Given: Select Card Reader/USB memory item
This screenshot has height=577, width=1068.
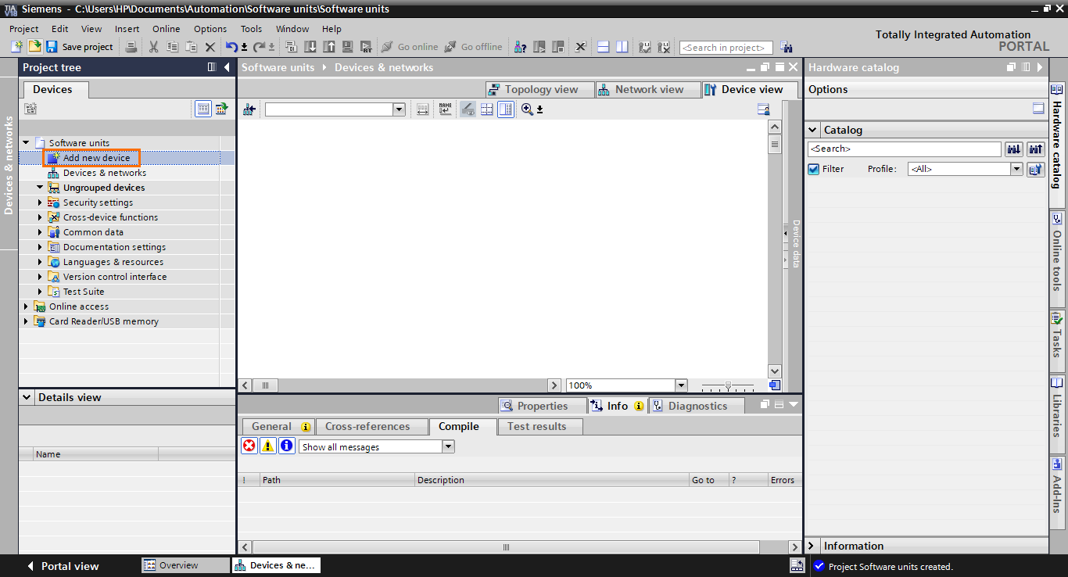Looking at the screenshot, I should [104, 321].
